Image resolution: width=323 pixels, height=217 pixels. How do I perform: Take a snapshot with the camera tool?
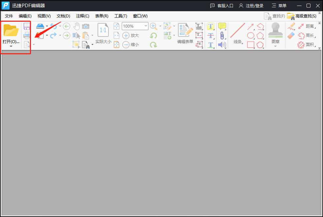pos(86,26)
